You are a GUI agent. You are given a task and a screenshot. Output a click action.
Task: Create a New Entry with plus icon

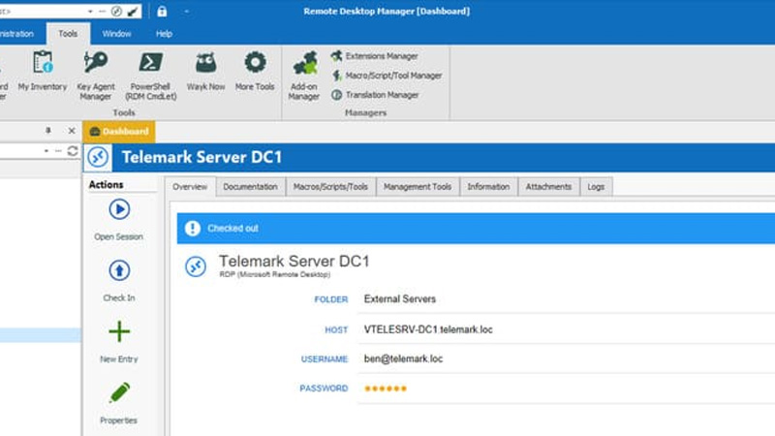point(119,331)
